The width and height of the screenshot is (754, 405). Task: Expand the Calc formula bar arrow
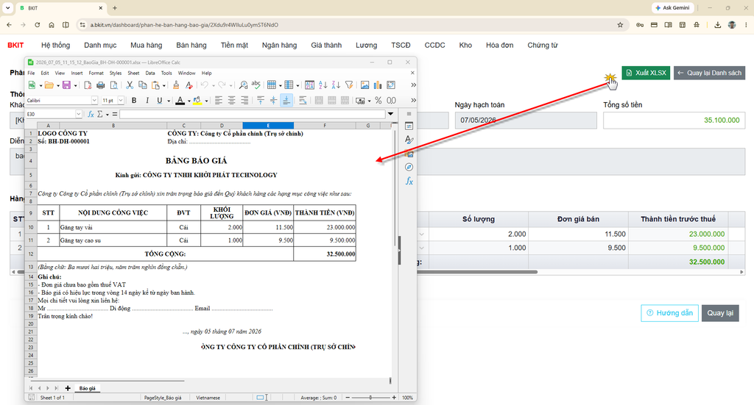pos(390,114)
